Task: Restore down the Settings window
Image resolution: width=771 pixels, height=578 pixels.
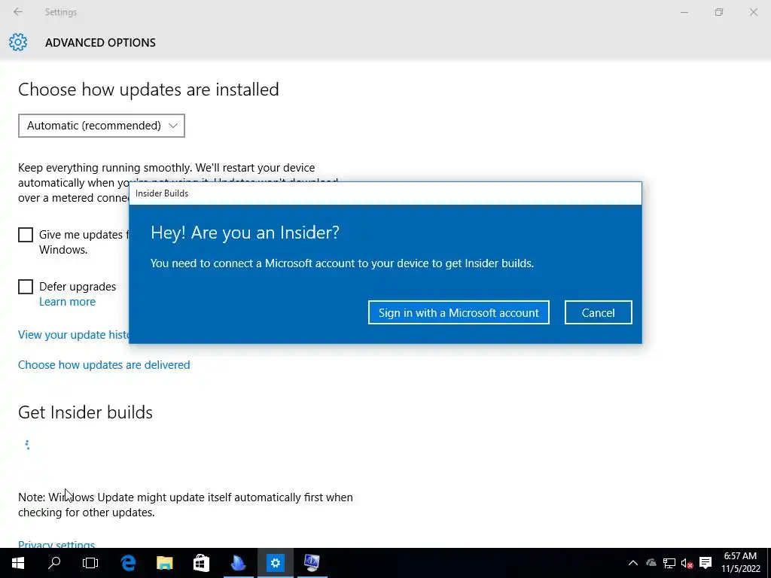Action: (719, 12)
